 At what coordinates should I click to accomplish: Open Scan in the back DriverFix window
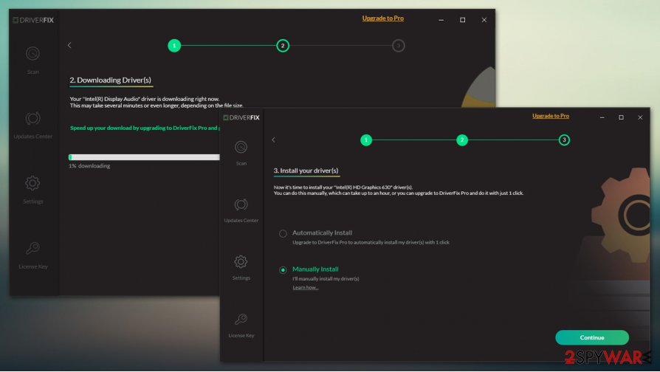[32, 61]
